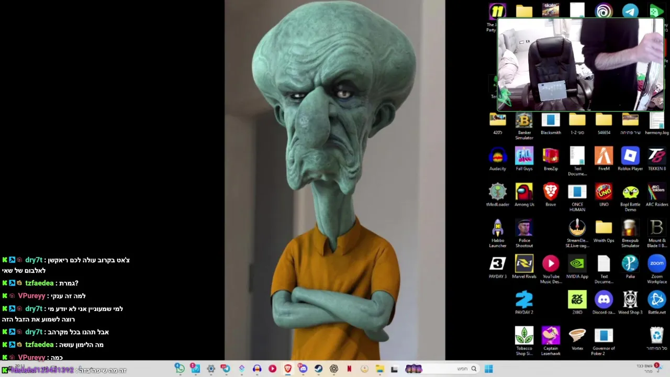Launch Palia from the desktop
670x377 pixels.
tap(630, 268)
